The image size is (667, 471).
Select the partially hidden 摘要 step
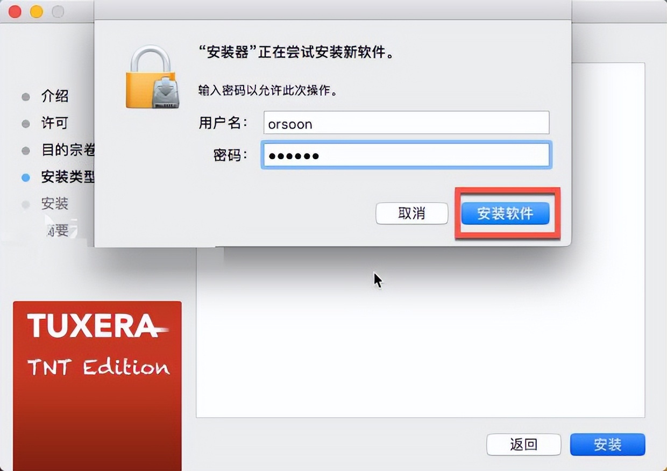[58, 230]
